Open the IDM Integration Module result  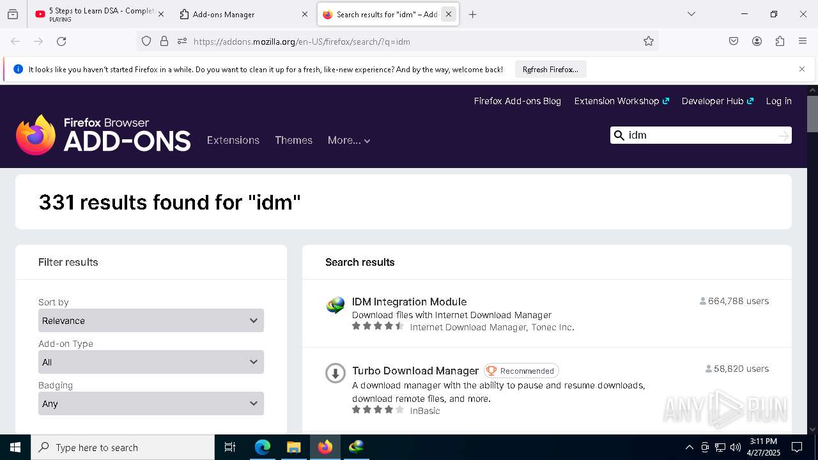[x=409, y=302]
